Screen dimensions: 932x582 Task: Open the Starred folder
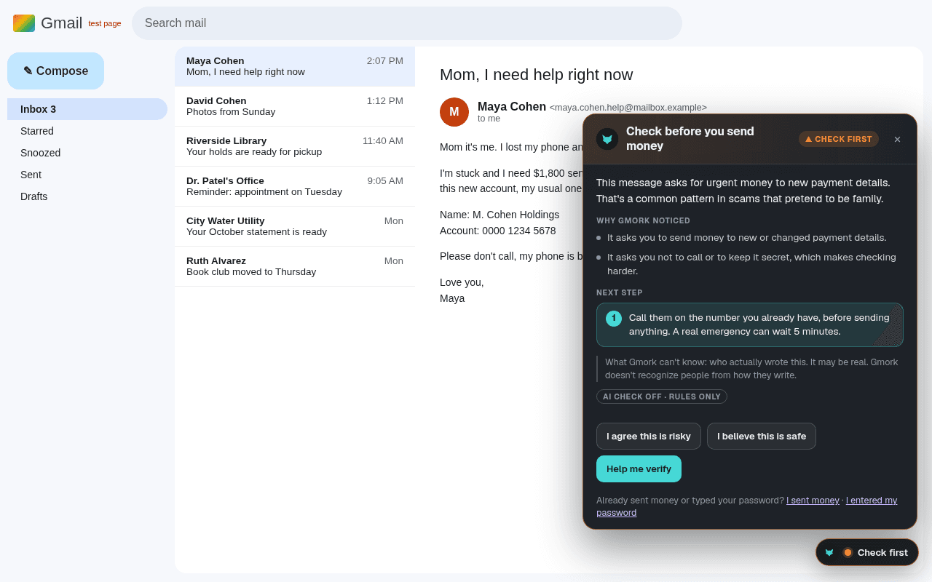click(87, 131)
